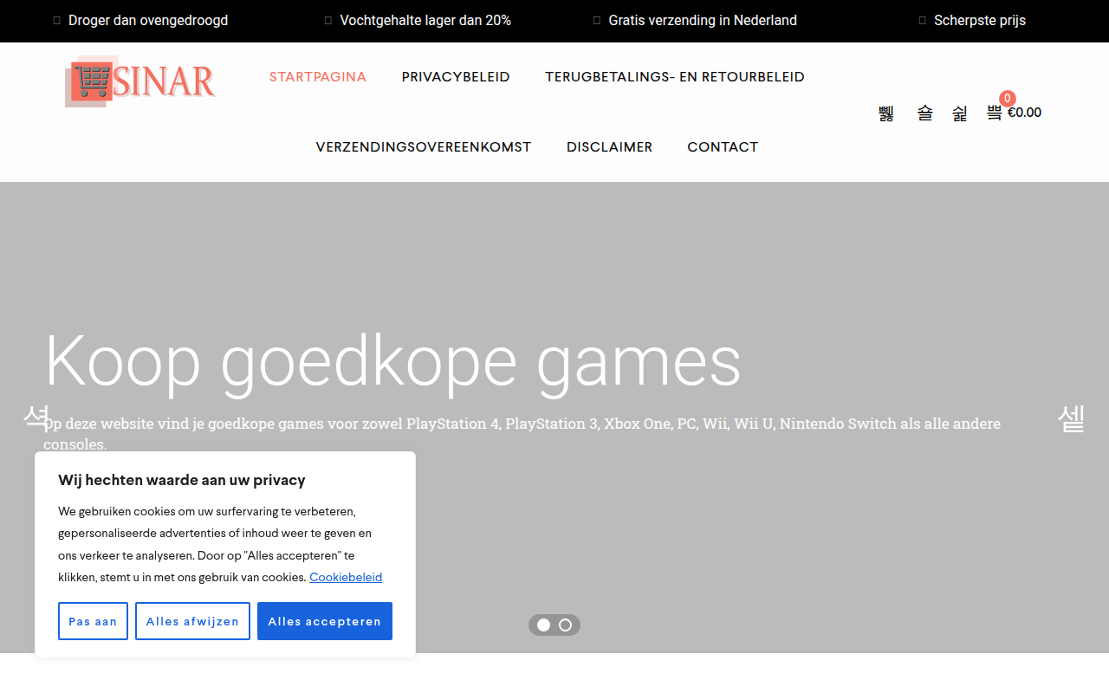Go to the previous slide with the left arrow
Screen dimensions: 1109x693
[36, 418]
